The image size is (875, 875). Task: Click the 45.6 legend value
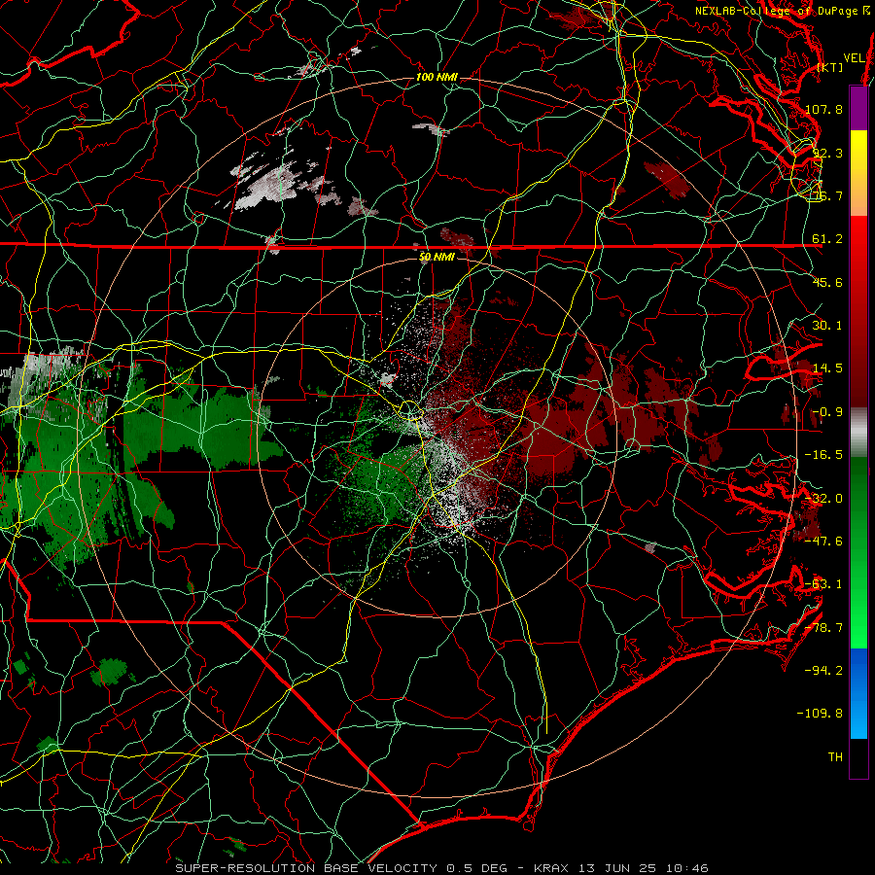pos(827,282)
